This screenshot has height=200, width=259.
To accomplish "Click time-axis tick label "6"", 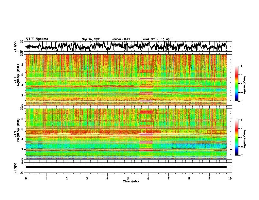I will tap(148, 178).
